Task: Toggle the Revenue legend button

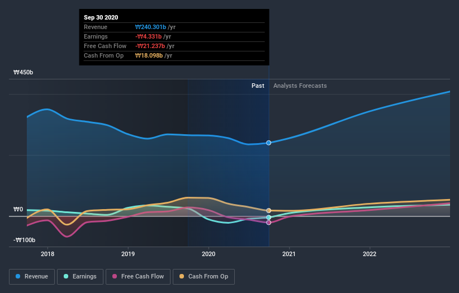Action: 32,277
